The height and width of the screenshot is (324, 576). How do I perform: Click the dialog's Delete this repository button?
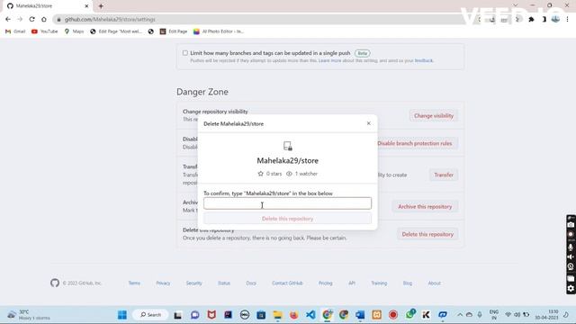287,219
